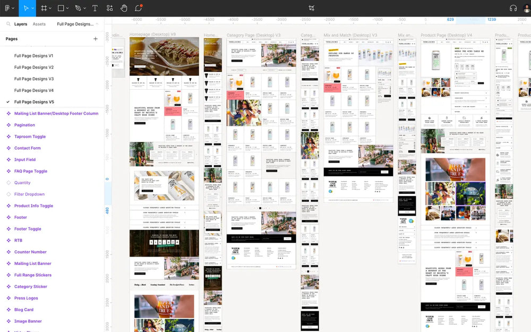This screenshot has height=332, width=531.
Task: Collapse pages list via Full Page Designs dropdown
Action: coord(78,24)
